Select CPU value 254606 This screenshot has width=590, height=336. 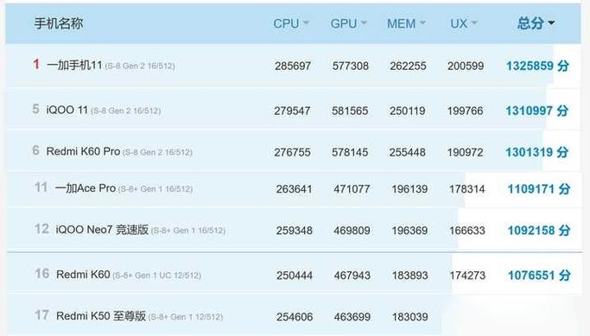click(295, 317)
